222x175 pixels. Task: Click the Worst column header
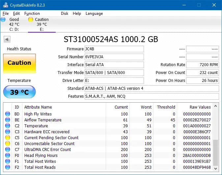tap(141, 107)
